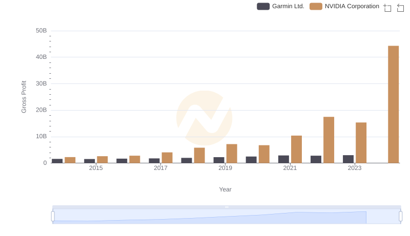Click the Gross Profit axis title
The height and width of the screenshot is (236, 410).
point(24,97)
